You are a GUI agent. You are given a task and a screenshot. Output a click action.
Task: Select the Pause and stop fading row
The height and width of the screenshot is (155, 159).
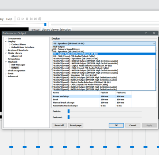tap(91, 96)
